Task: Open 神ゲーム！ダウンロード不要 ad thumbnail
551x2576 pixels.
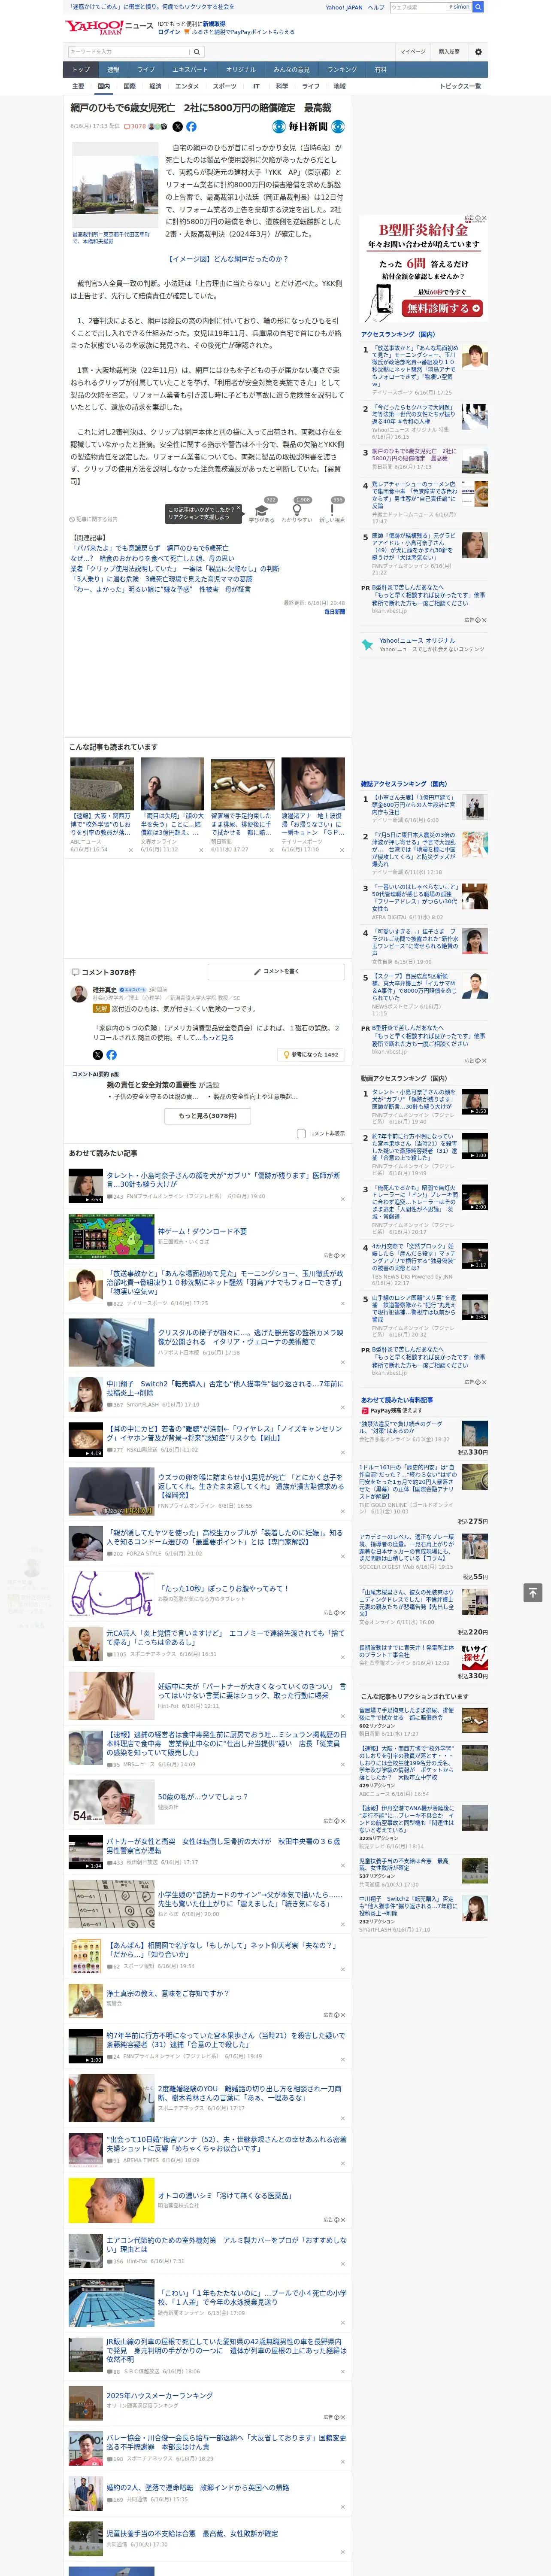Action: point(111,1236)
